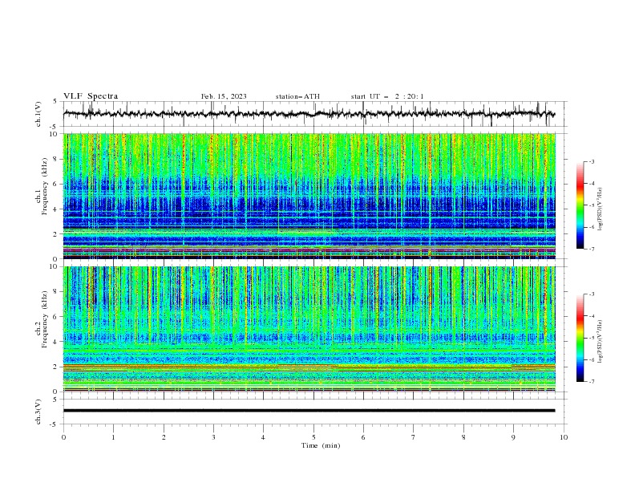This screenshot has width=635, height=491.
Task: Click the upper colorbar 'log(PSD)(V²/Hz)' label
Action: pyautogui.click(x=600, y=209)
